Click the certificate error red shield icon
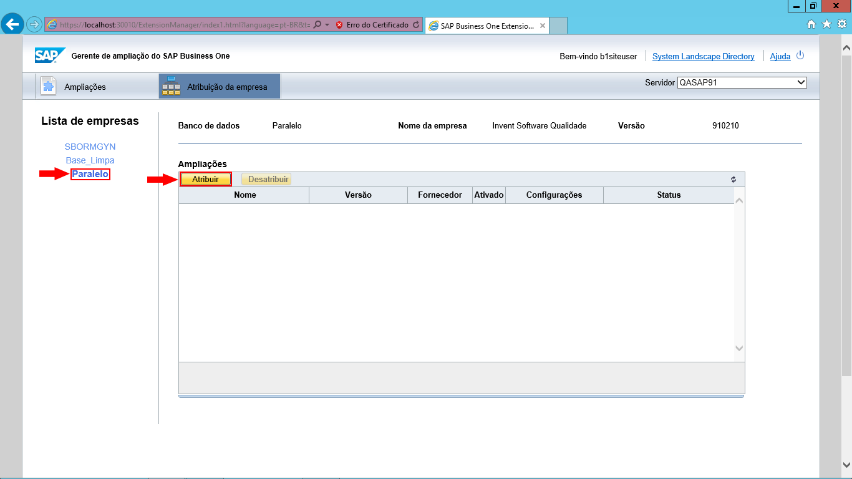Viewport: 852px width, 479px height. (339, 25)
